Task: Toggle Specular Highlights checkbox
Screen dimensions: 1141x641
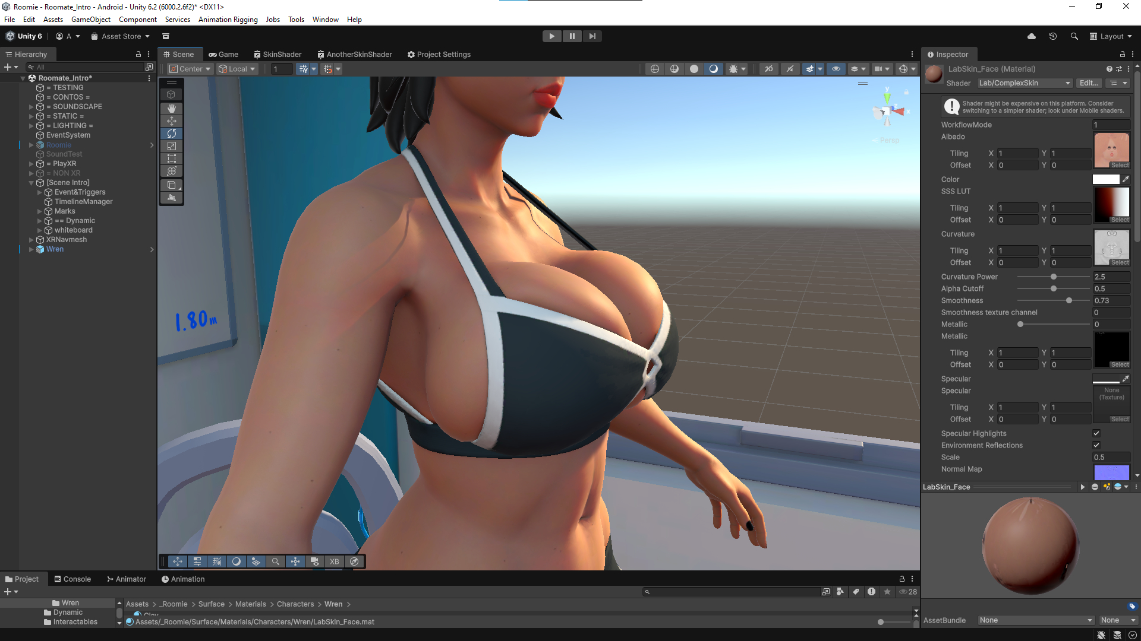Action: pyautogui.click(x=1096, y=433)
